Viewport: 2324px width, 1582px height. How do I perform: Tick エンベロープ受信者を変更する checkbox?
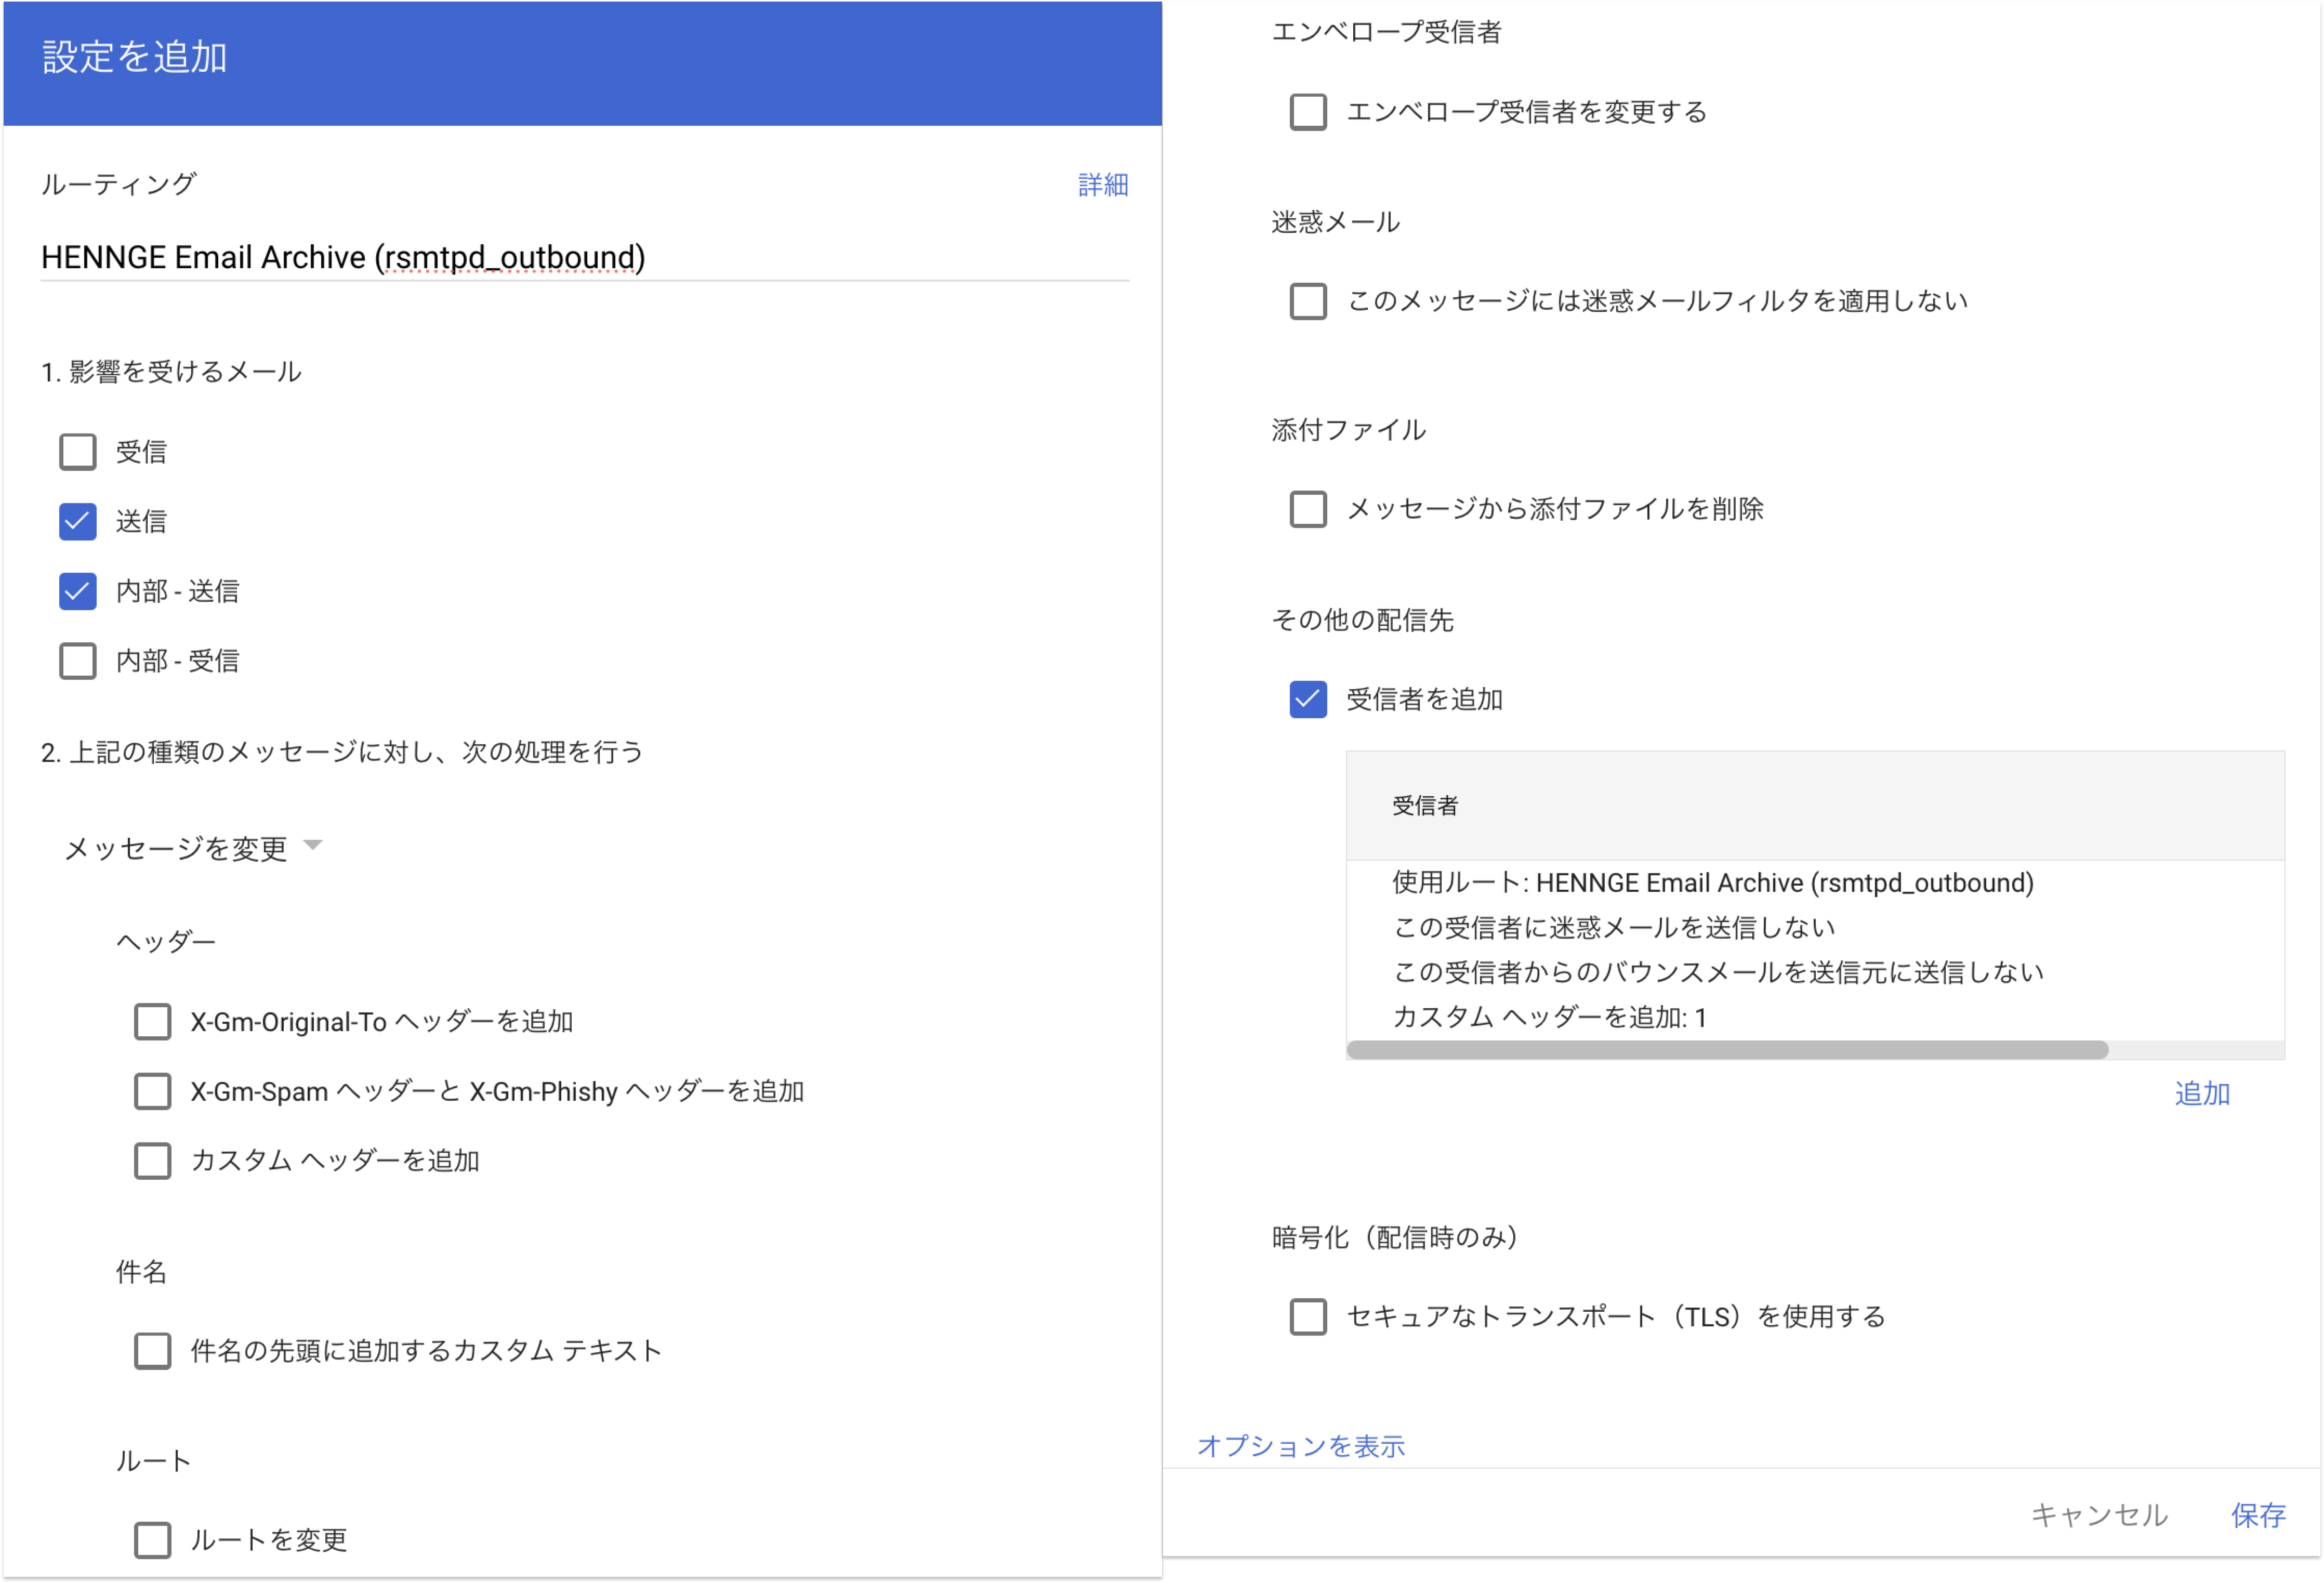pyautogui.click(x=1308, y=112)
